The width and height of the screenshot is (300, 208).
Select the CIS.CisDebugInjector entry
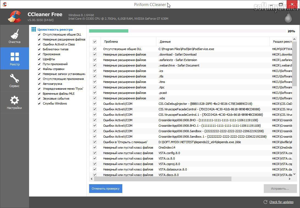191,104
